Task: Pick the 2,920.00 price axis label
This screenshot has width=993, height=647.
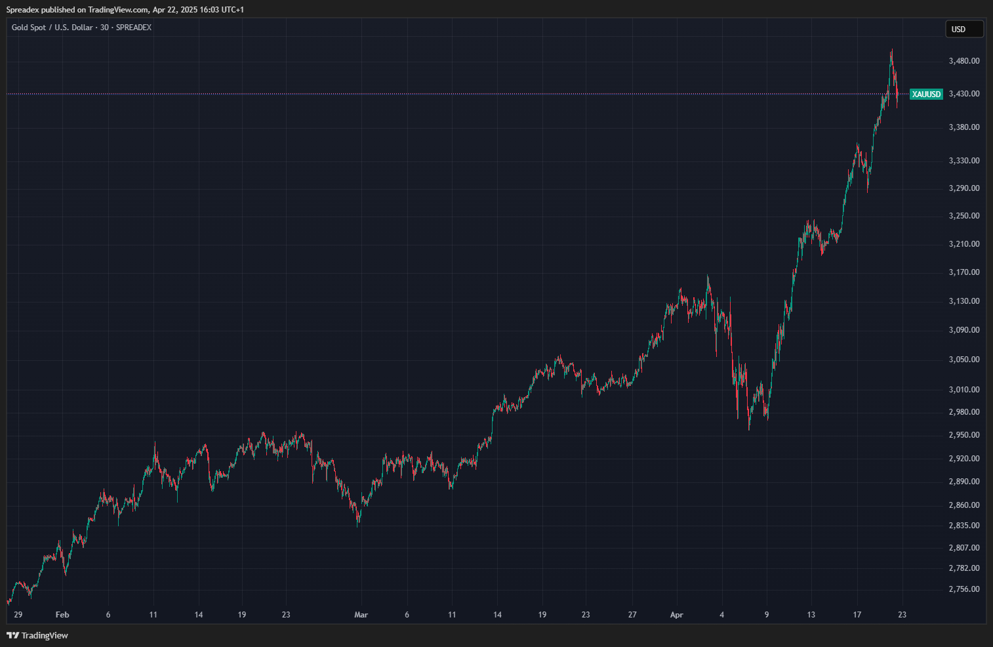Action: [x=964, y=459]
